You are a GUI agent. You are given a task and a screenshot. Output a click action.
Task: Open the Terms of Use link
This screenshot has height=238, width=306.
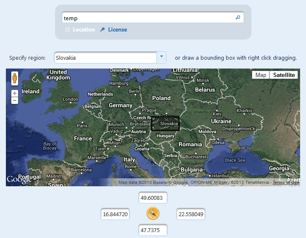(x=286, y=182)
